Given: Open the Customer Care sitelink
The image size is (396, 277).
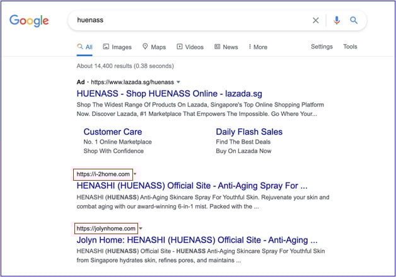Looking at the screenshot, I should pyautogui.click(x=113, y=132).
